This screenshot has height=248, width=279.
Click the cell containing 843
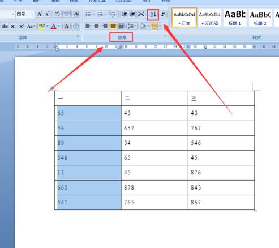coord(221,187)
